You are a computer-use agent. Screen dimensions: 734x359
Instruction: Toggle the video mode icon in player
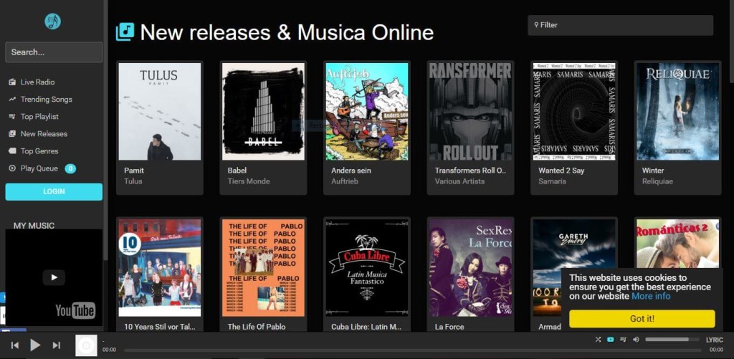pos(611,340)
